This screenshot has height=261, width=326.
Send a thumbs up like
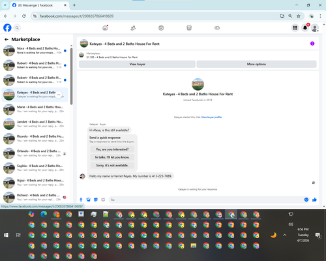coord(314,200)
